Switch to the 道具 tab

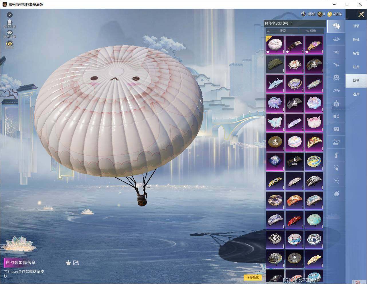click(356, 94)
